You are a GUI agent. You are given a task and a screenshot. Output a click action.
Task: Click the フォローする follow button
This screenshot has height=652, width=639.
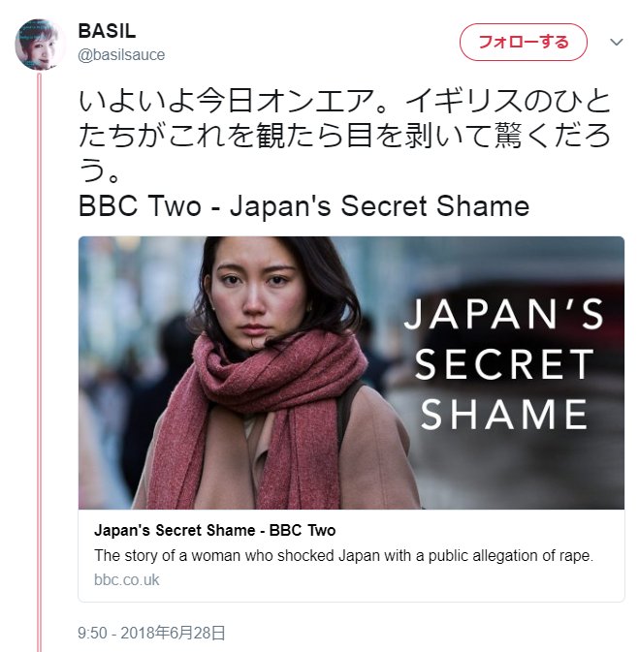tap(524, 42)
